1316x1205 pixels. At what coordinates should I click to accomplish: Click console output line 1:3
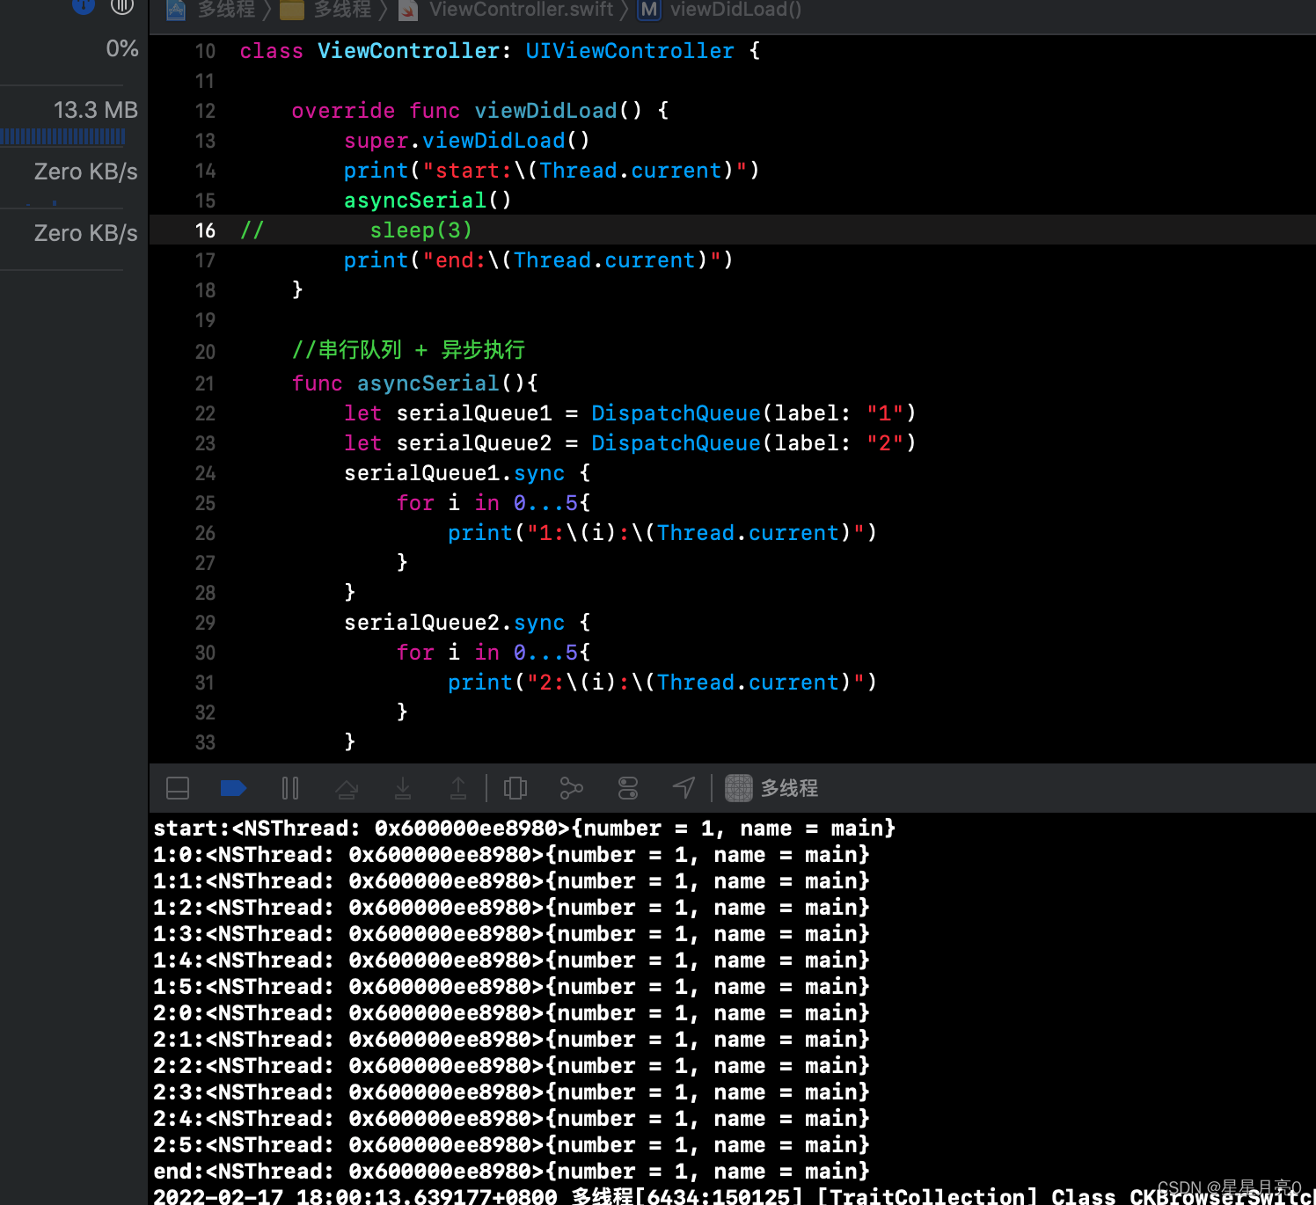pyautogui.click(x=511, y=934)
